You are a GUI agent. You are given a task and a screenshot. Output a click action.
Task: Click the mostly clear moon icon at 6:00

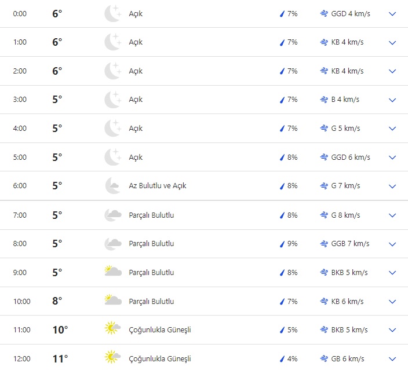coord(112,186)
